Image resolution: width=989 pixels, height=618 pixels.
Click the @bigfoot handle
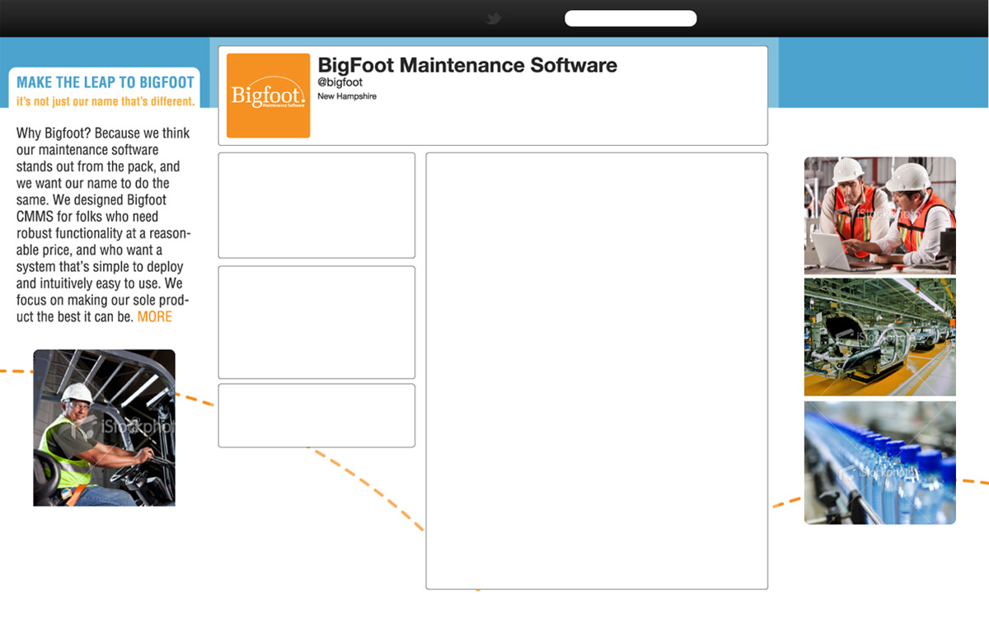[340, 82]
